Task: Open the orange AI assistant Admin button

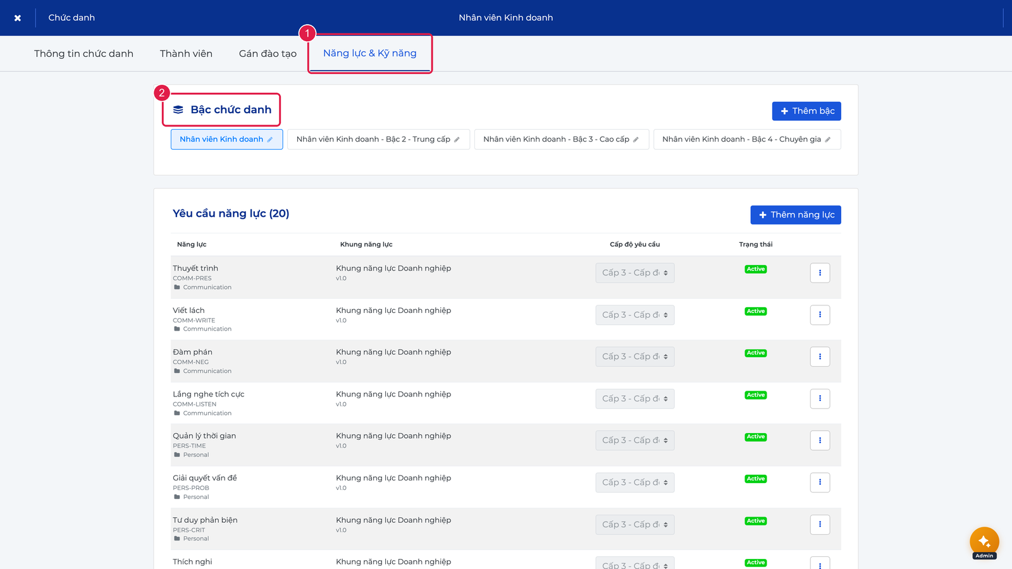Action: click(984, 542)
